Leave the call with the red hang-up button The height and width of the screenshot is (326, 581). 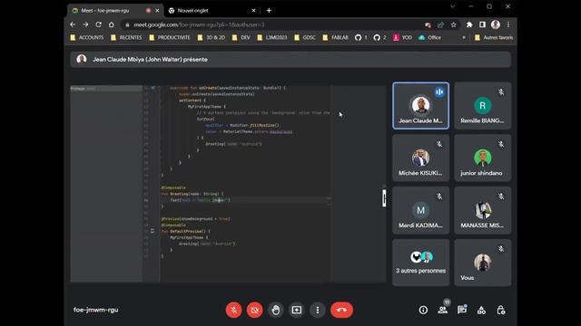click(x=341, y=310)
